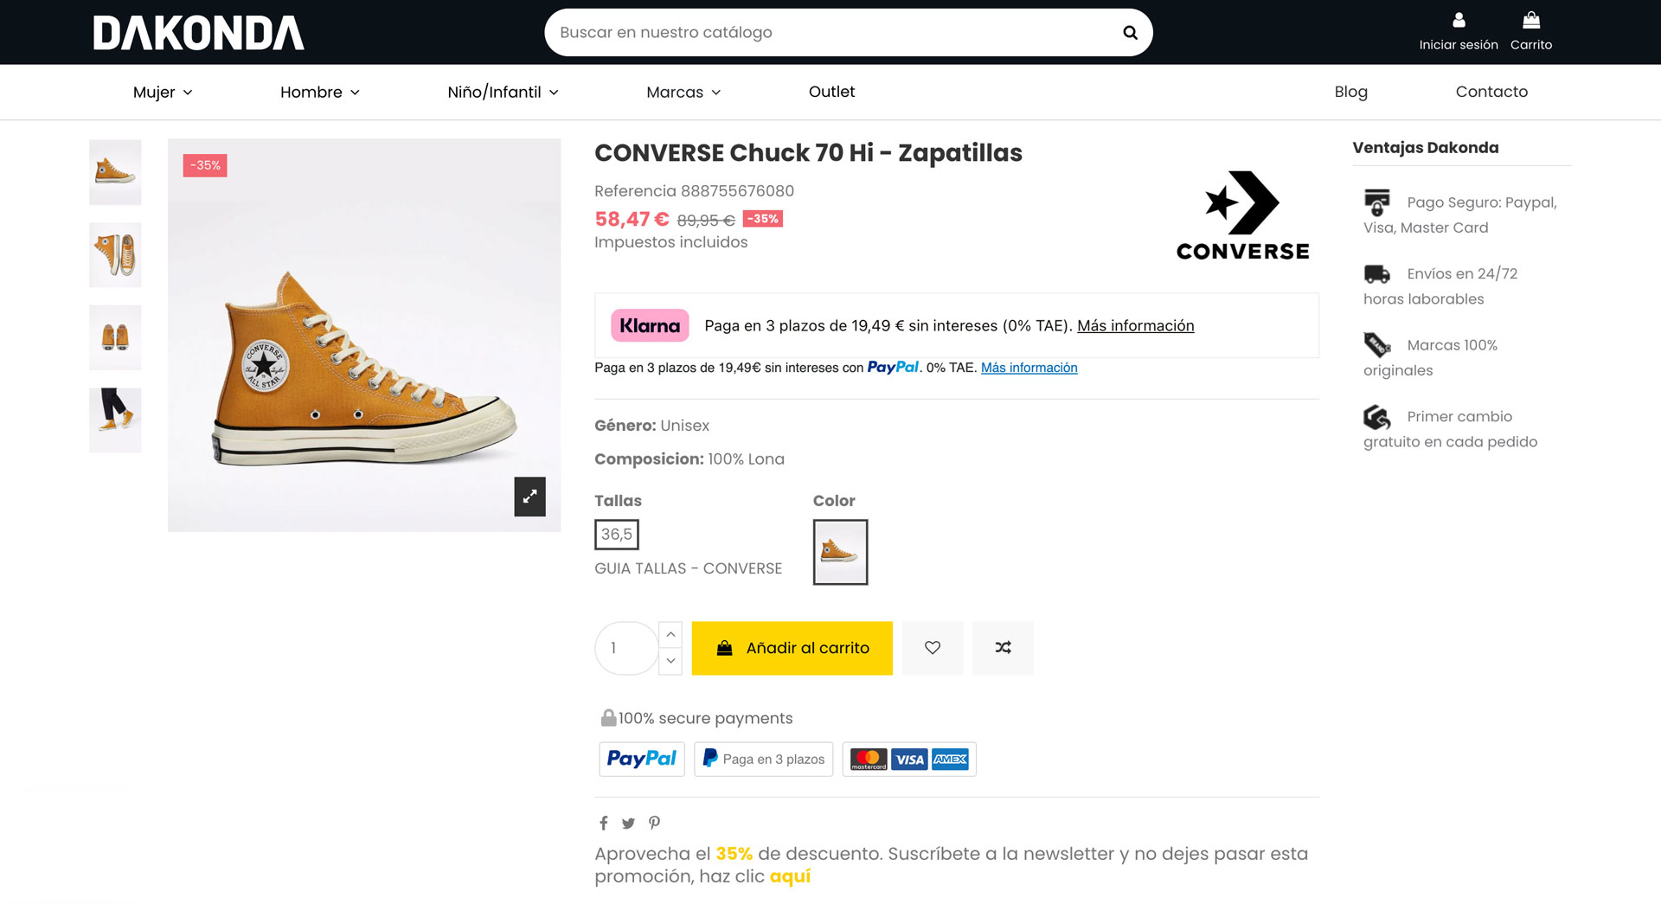This screenshot has width=1661, height=904.
Task: Click Añadir al carrito button
Action: coord(792,648)
